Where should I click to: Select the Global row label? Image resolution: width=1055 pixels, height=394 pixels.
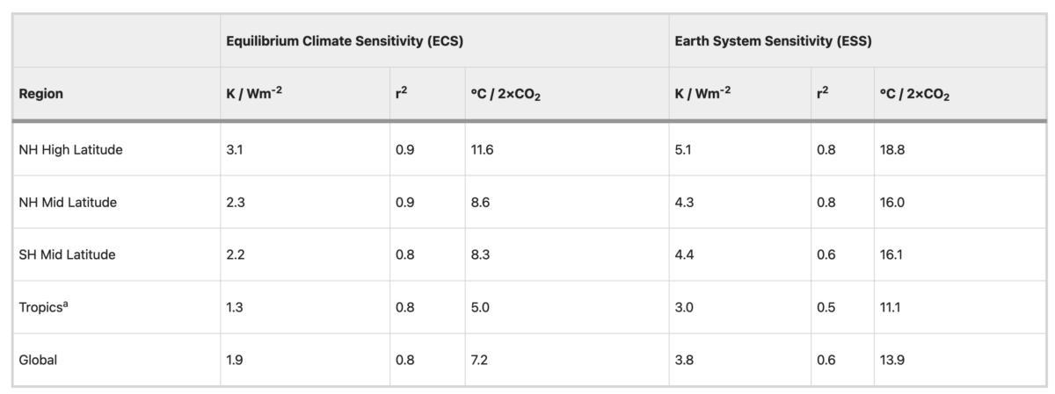(38, 361)
